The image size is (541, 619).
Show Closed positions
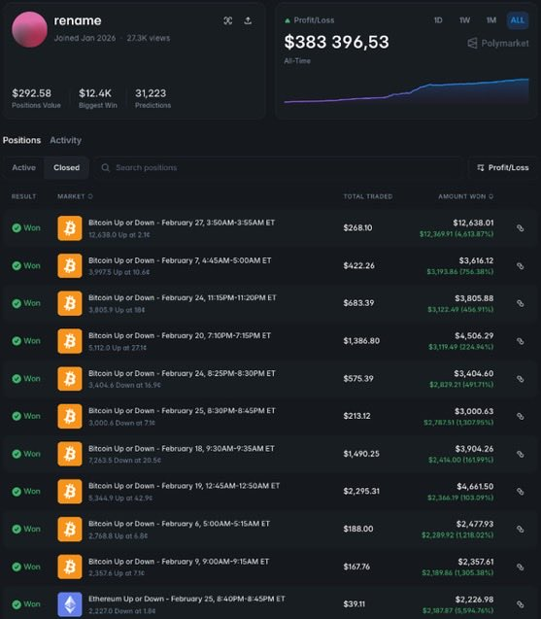click(66, 168)
